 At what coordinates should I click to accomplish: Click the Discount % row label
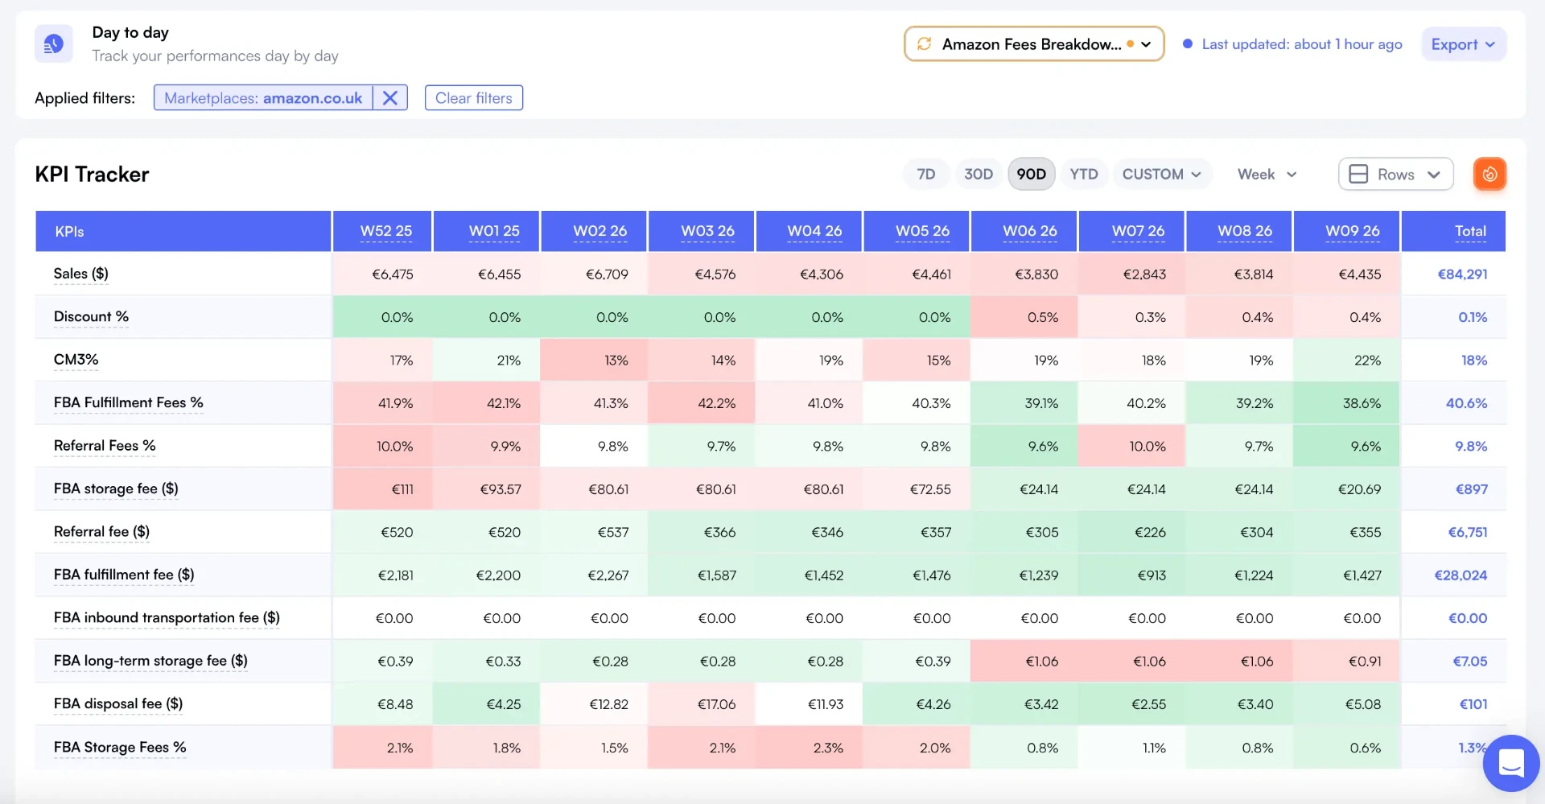click(91, 316)
